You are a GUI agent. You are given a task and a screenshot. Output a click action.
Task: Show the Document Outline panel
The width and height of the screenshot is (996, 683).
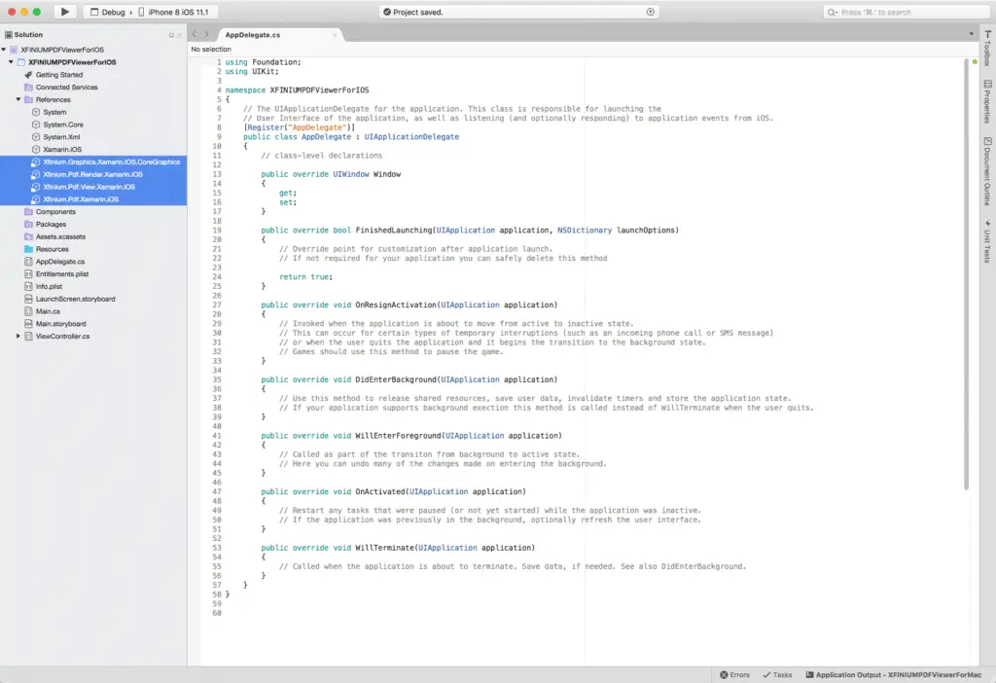click(987, 171)
